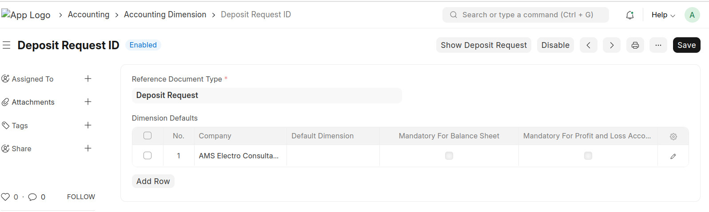The image size is (709, 212).
Task: Expand the Help dropdown menu
Action: pos(663,15)
